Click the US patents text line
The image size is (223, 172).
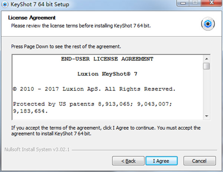(93, 107)
